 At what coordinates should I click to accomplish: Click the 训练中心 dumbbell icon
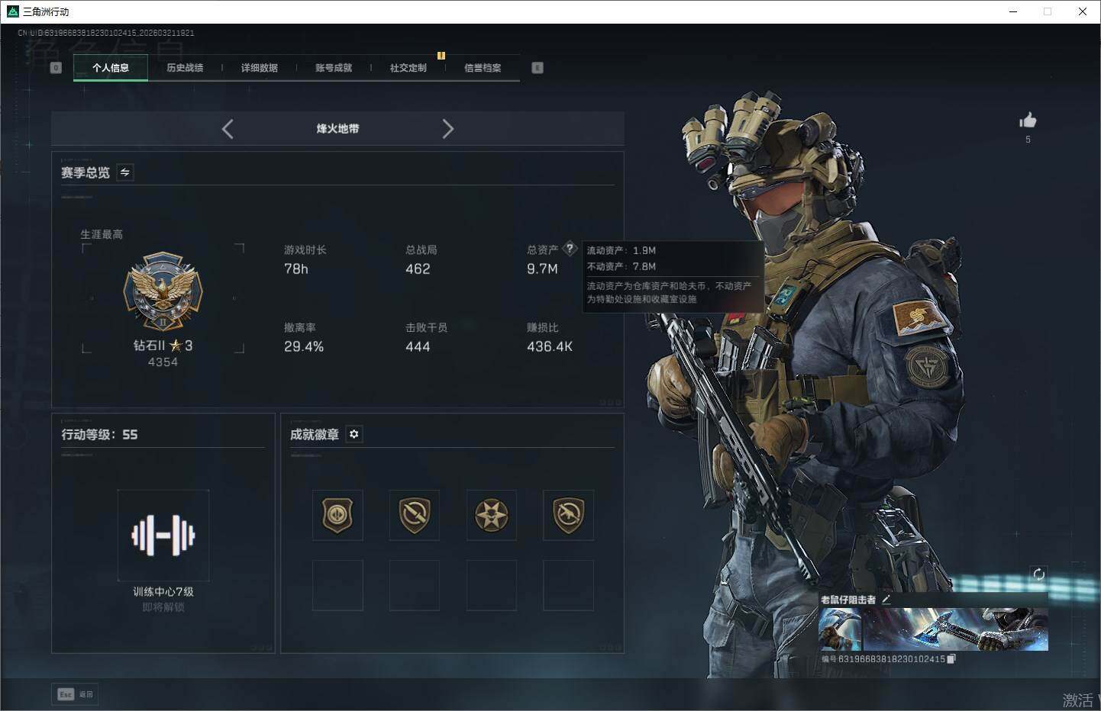point(163,536)
